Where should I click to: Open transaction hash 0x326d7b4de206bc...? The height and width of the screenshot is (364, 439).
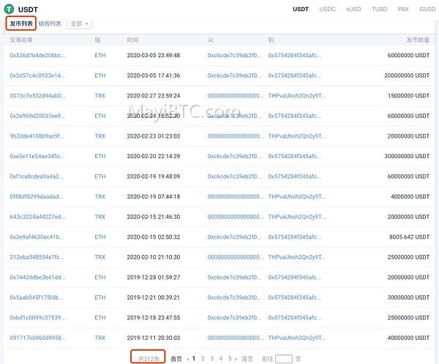(37, 55)
